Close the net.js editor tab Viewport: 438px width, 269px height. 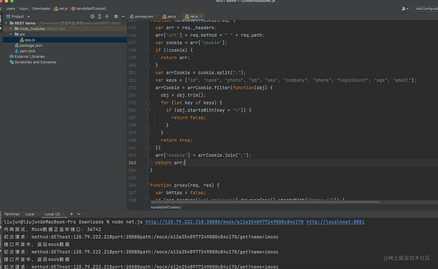tap(201, 17)
